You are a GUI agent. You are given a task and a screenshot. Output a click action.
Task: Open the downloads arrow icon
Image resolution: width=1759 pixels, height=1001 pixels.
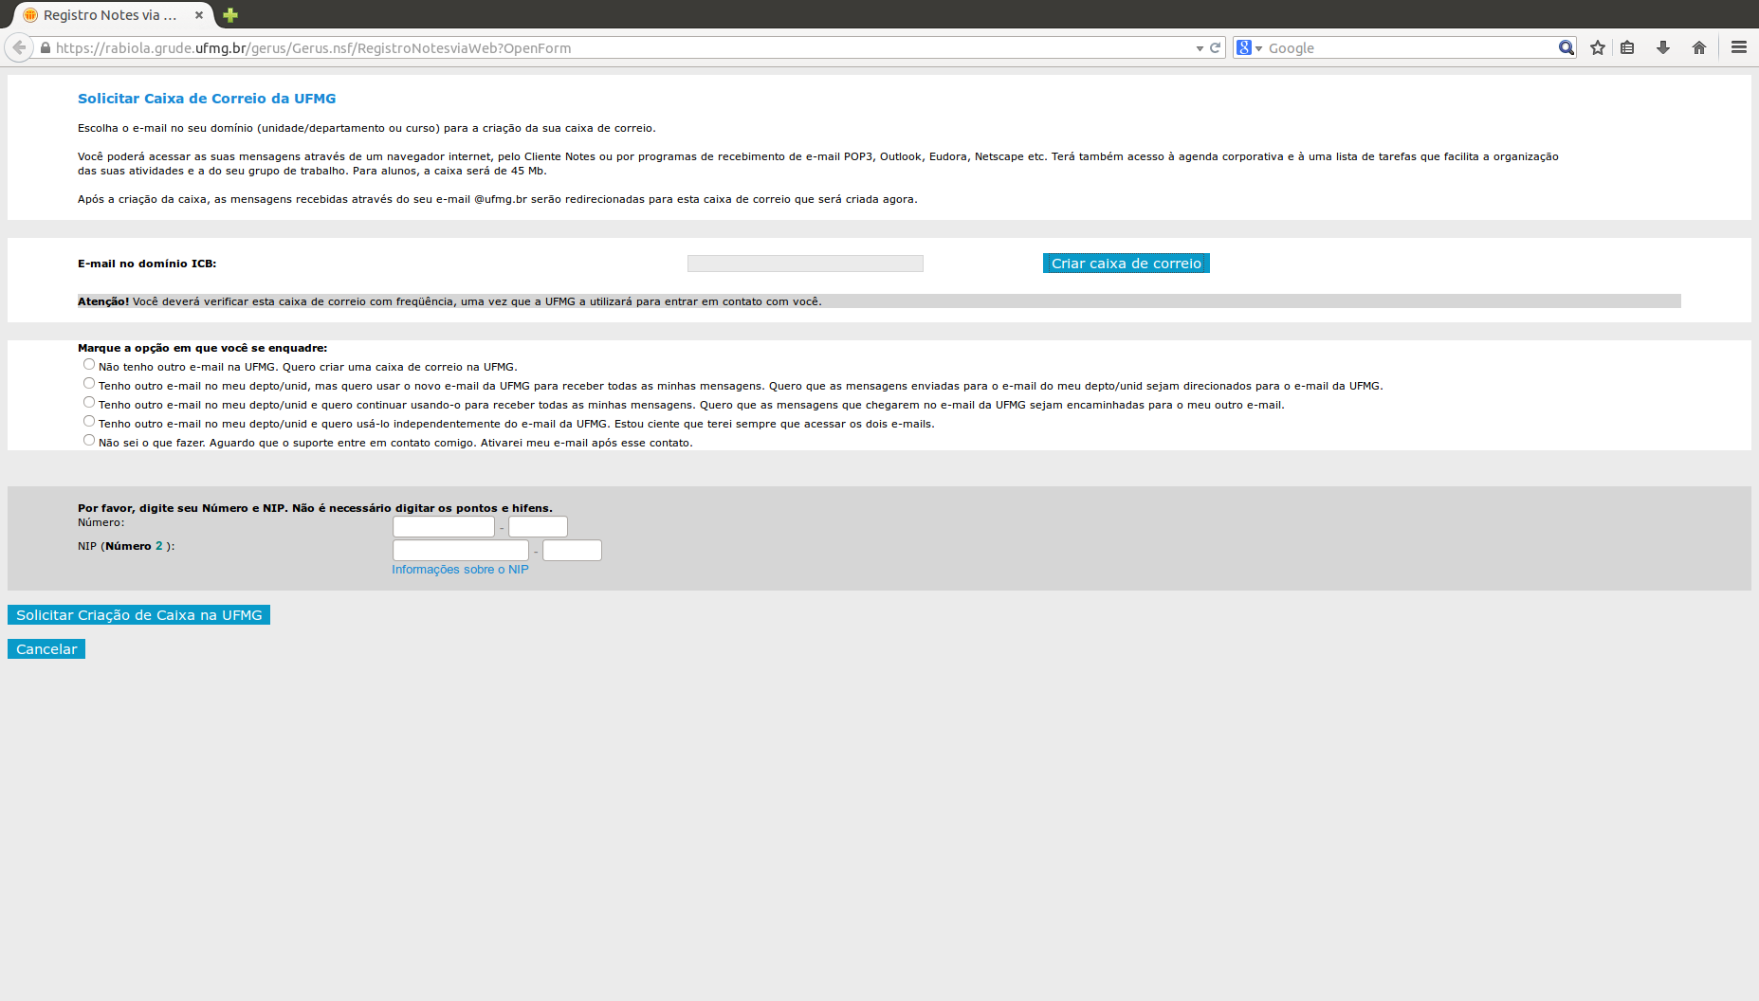pyautogui.click(x=1663, y=47)
